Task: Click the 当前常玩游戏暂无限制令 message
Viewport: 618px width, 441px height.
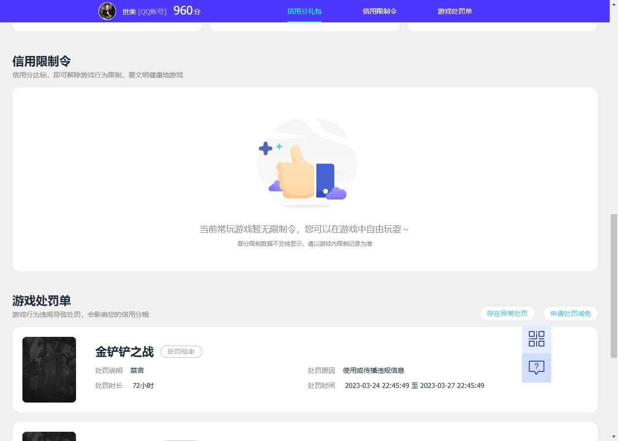Action: tap(304, 229)
